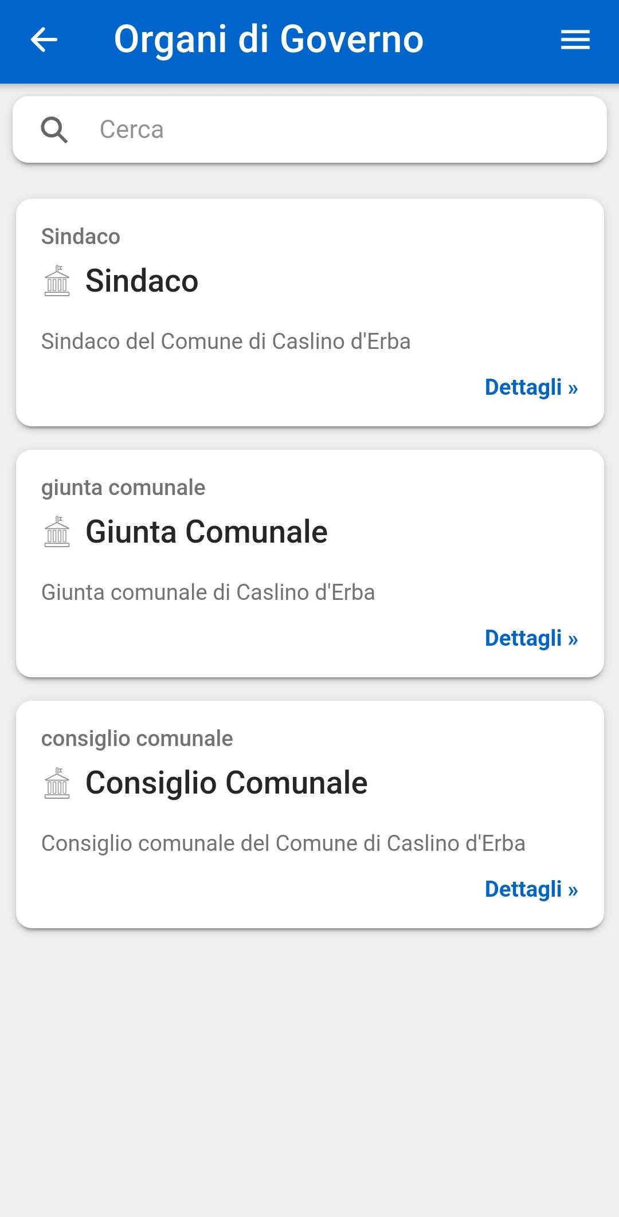The height and width of the screenshot is (1217, 619).
Task: Tap the back arrow icon
Action: pyautogui.click(x=44, y=40)
